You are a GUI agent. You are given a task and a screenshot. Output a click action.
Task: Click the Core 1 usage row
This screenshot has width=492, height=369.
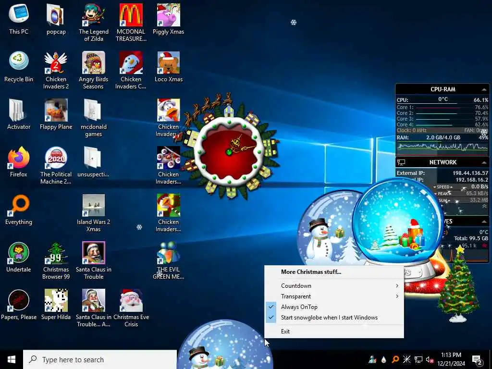tap(443, 107)
